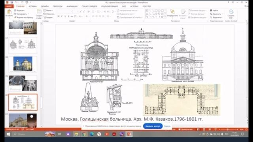Open the ACROBAT ribbon tab

pyautogui.click(x=134, y=6)
